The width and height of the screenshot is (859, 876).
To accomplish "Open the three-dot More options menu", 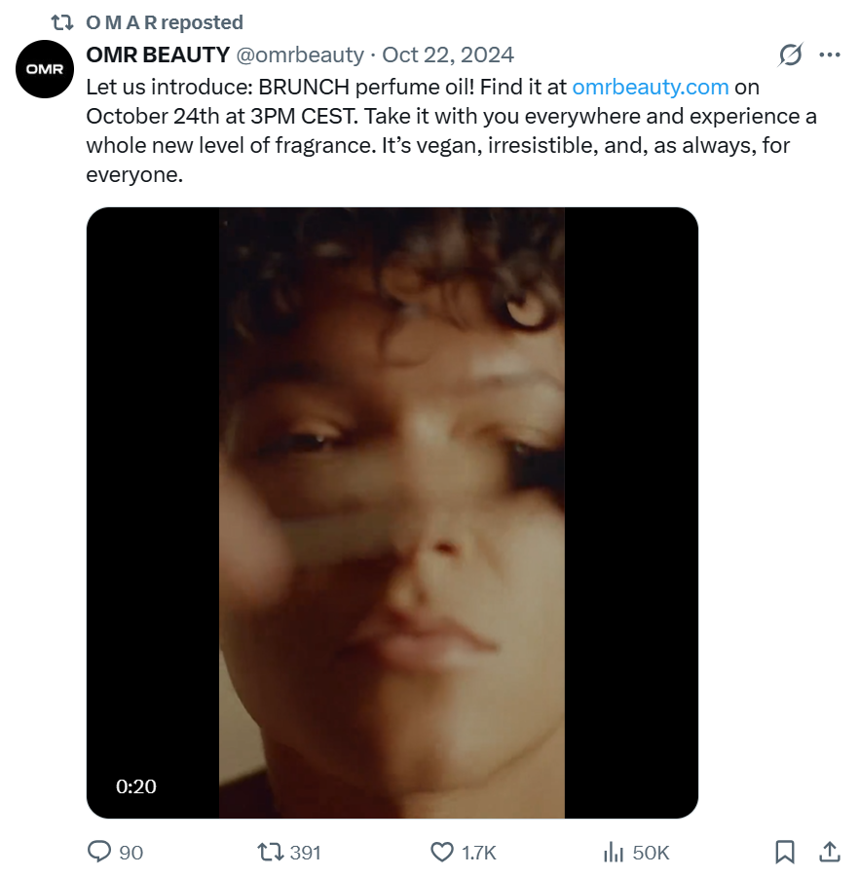I will (x=830, y=55).
